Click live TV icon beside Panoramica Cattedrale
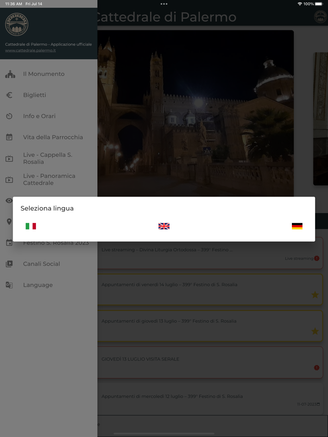 [9, 180]
